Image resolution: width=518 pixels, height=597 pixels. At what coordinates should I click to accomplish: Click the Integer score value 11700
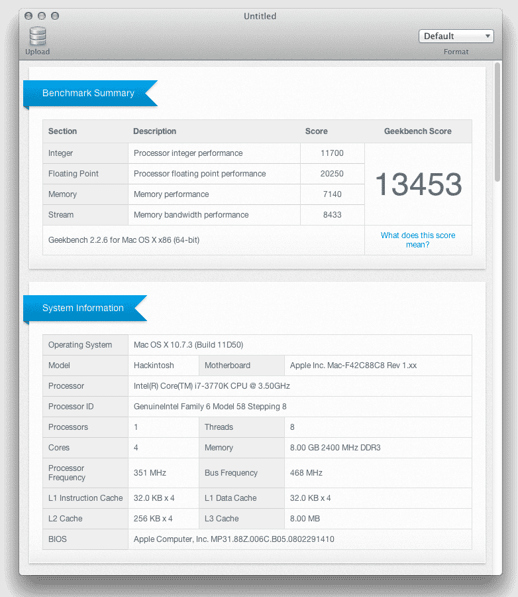pyautogui.click(x=332, y=153)
